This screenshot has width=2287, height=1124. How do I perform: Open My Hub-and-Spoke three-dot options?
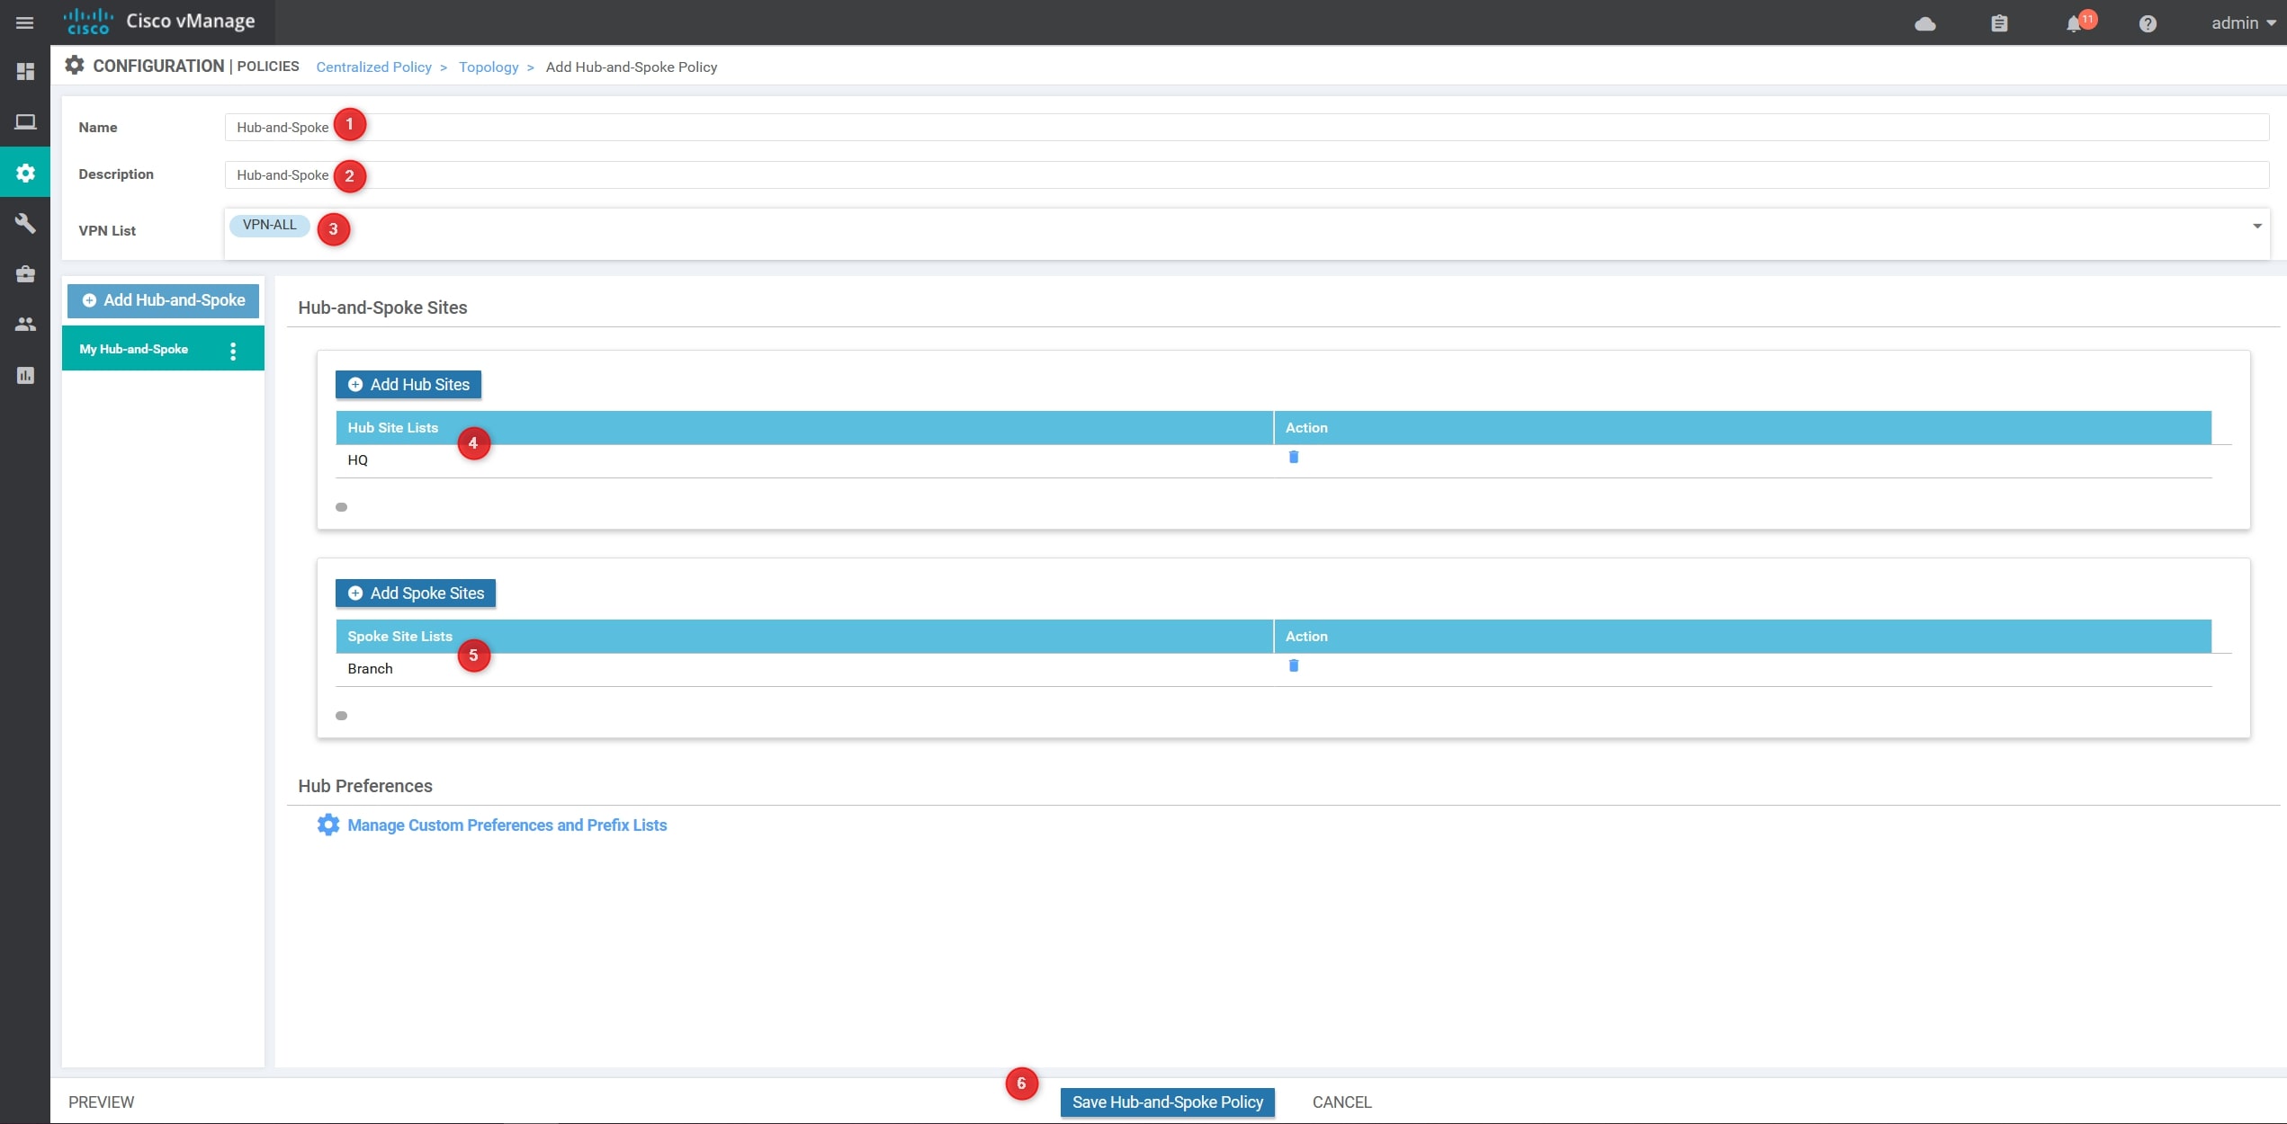[x=233, y=351]
